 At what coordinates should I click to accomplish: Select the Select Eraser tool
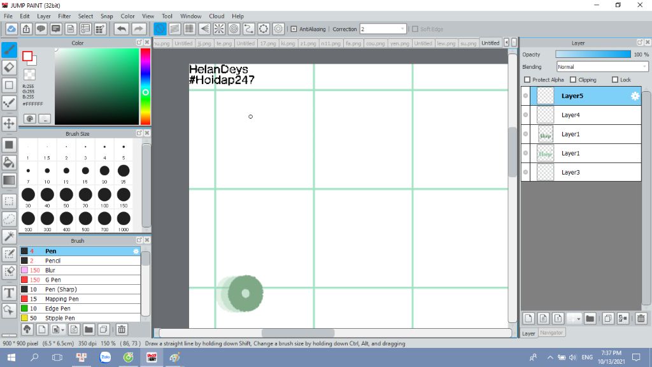[9, 271]
